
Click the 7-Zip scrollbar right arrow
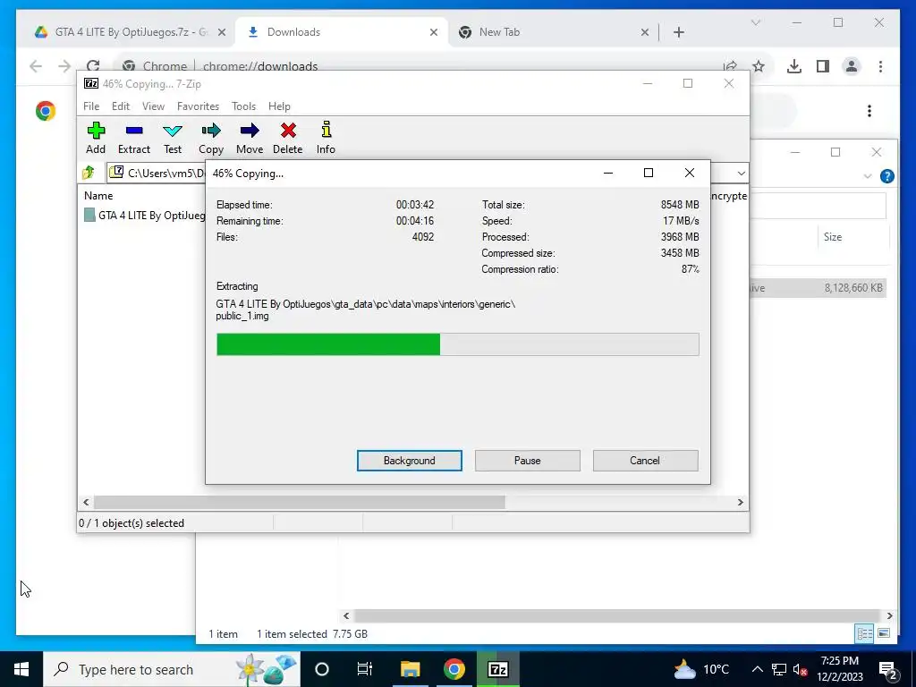pyautogui.click(x=740, y=503)
